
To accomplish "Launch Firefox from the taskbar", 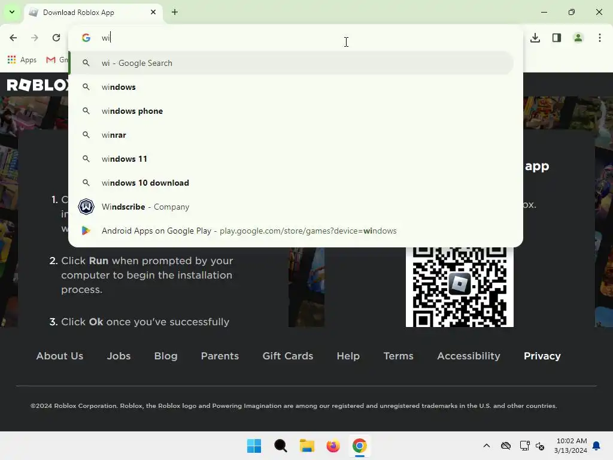I will (333, 446).
